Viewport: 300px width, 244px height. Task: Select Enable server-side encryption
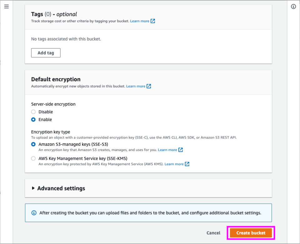(x=33, y=119)
